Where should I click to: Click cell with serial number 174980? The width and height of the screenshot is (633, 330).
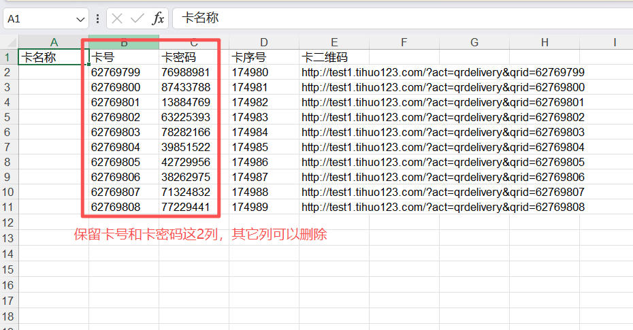click(263, 72)
